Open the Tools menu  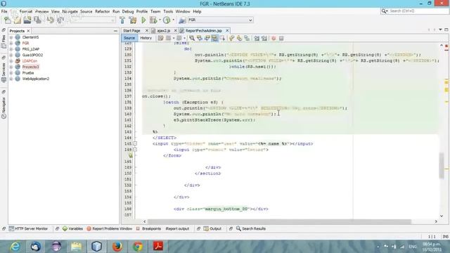(x=168, y=11)
